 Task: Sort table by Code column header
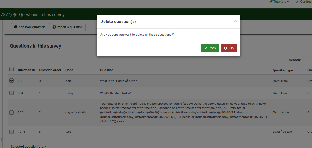pyautogui.click(x=69, y=70)
